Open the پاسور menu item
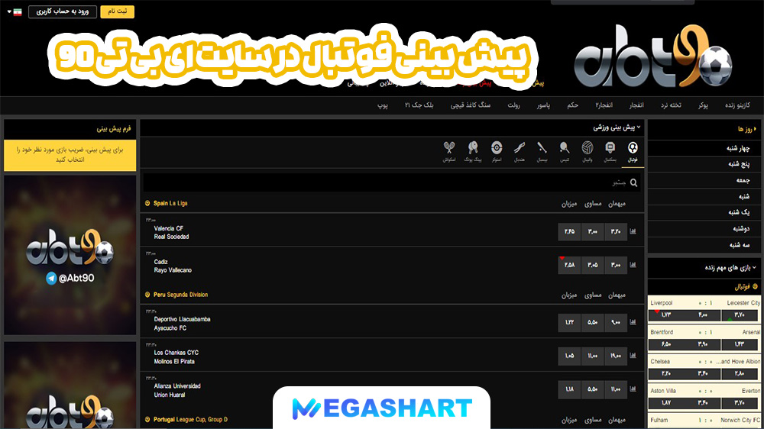The image size is (764, 429). 544,105
